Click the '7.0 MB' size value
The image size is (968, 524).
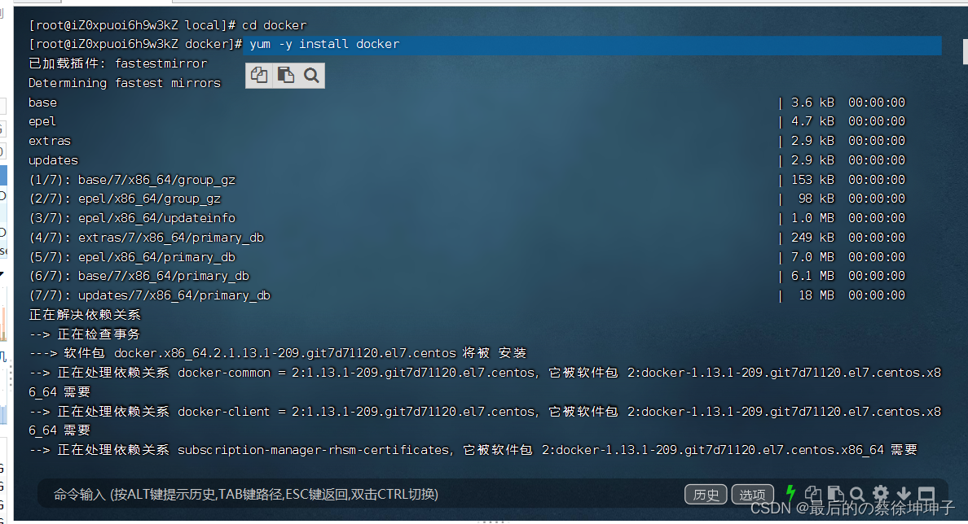pos(813,256)
